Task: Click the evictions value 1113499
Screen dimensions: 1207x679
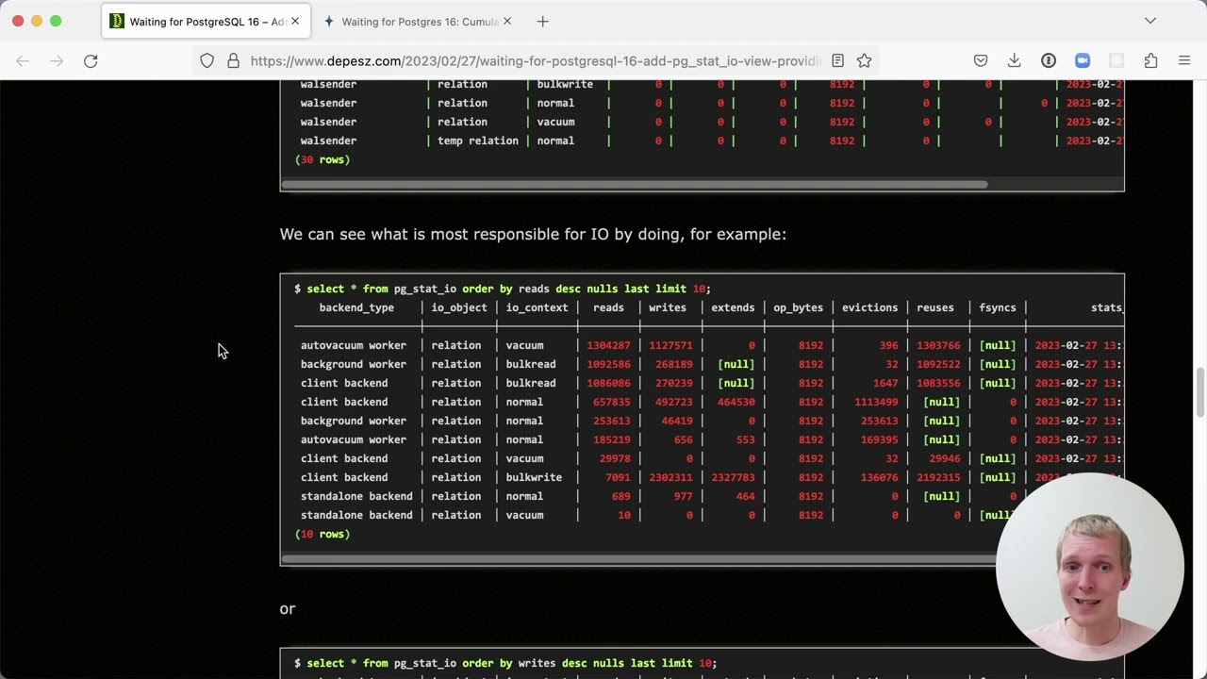Action: tap(876, 402)
